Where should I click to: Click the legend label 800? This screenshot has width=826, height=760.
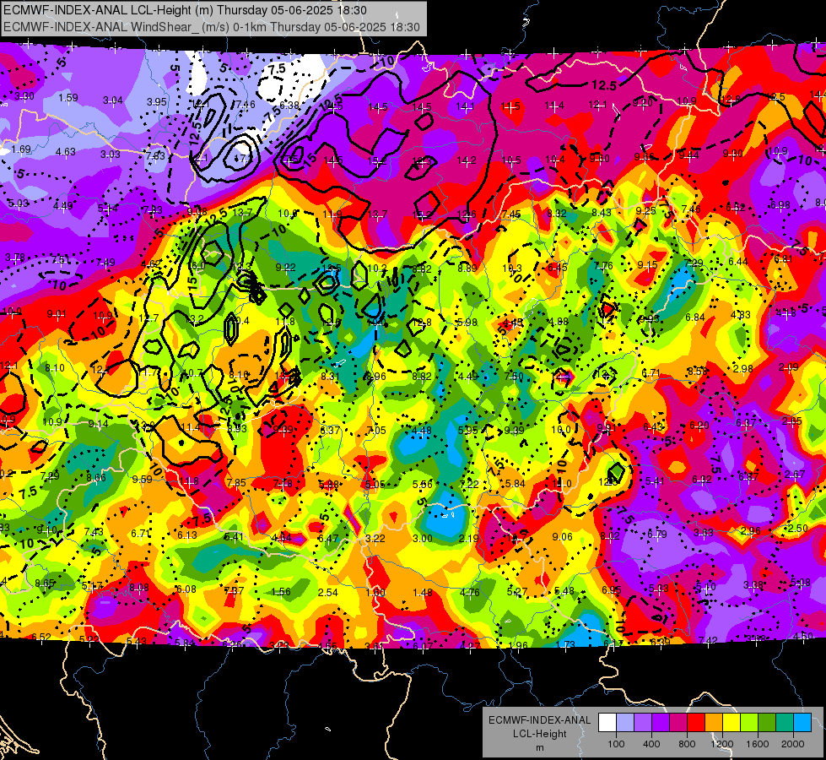[687, 744]
